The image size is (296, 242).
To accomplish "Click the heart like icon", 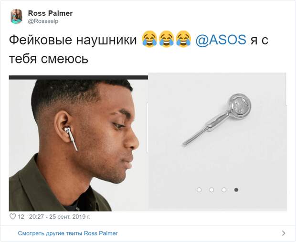I will [12, 217].
